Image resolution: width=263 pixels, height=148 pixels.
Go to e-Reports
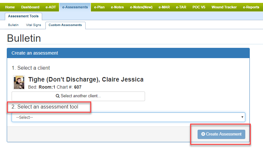coord(251,7)
